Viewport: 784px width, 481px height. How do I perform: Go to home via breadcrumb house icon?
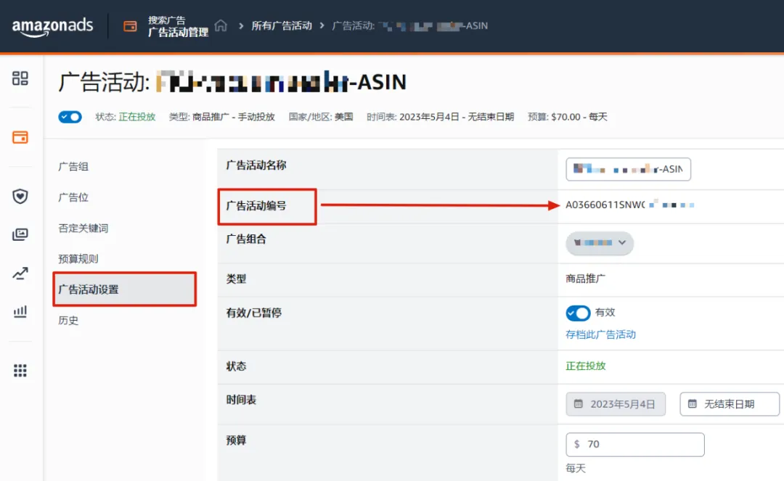click(221, 25)
